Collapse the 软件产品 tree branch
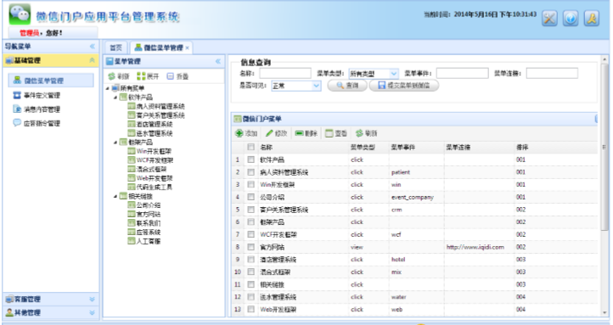 click(115, 98)
